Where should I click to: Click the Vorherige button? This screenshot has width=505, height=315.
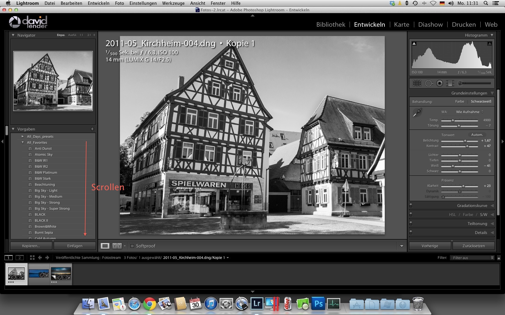pos(430,246)
